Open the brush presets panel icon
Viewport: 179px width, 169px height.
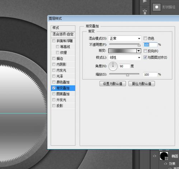(x=145, y=12)
